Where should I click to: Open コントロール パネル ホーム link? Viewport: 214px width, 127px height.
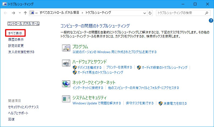(x=23, y=24)
